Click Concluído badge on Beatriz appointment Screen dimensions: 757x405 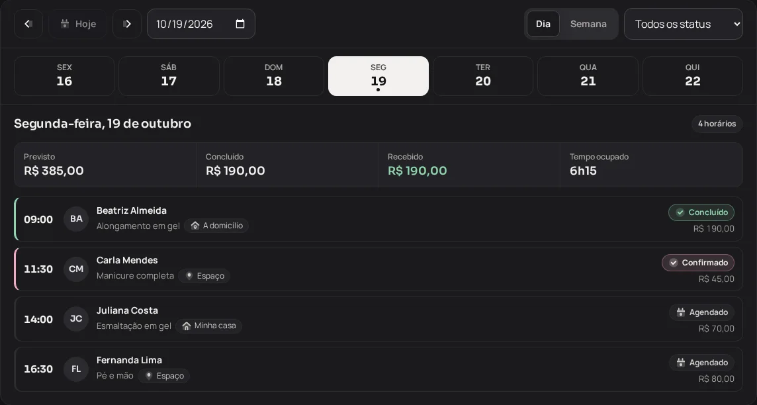[x=701, y=212]
